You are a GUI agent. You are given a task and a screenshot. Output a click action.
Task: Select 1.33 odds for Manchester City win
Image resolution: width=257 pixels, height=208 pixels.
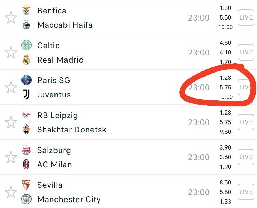pyautogui.click(x=225, y=201)
